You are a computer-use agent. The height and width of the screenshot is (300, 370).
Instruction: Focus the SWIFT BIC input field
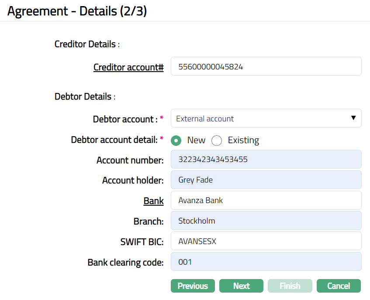266,241
